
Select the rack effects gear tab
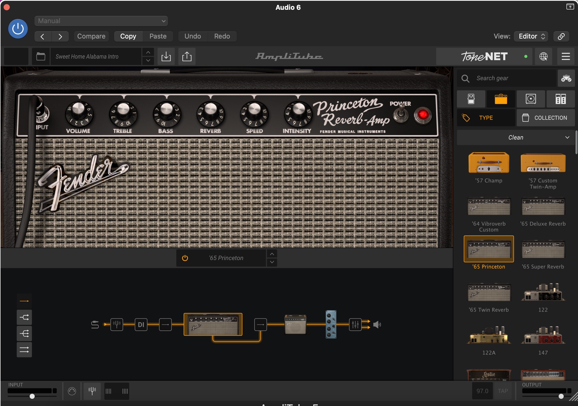pyautogui.click(x=561, y=99)
